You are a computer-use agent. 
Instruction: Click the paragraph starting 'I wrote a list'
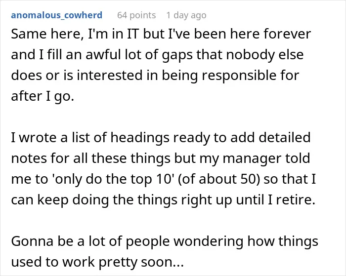[163, 168]
